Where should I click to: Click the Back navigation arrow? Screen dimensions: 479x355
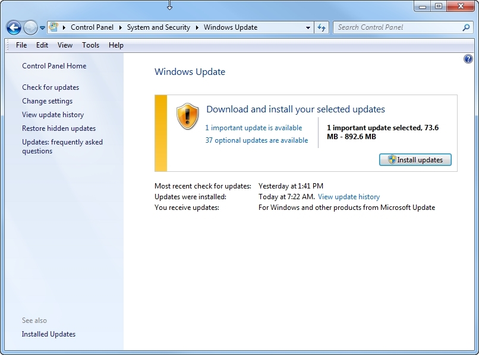click(14, 28)
